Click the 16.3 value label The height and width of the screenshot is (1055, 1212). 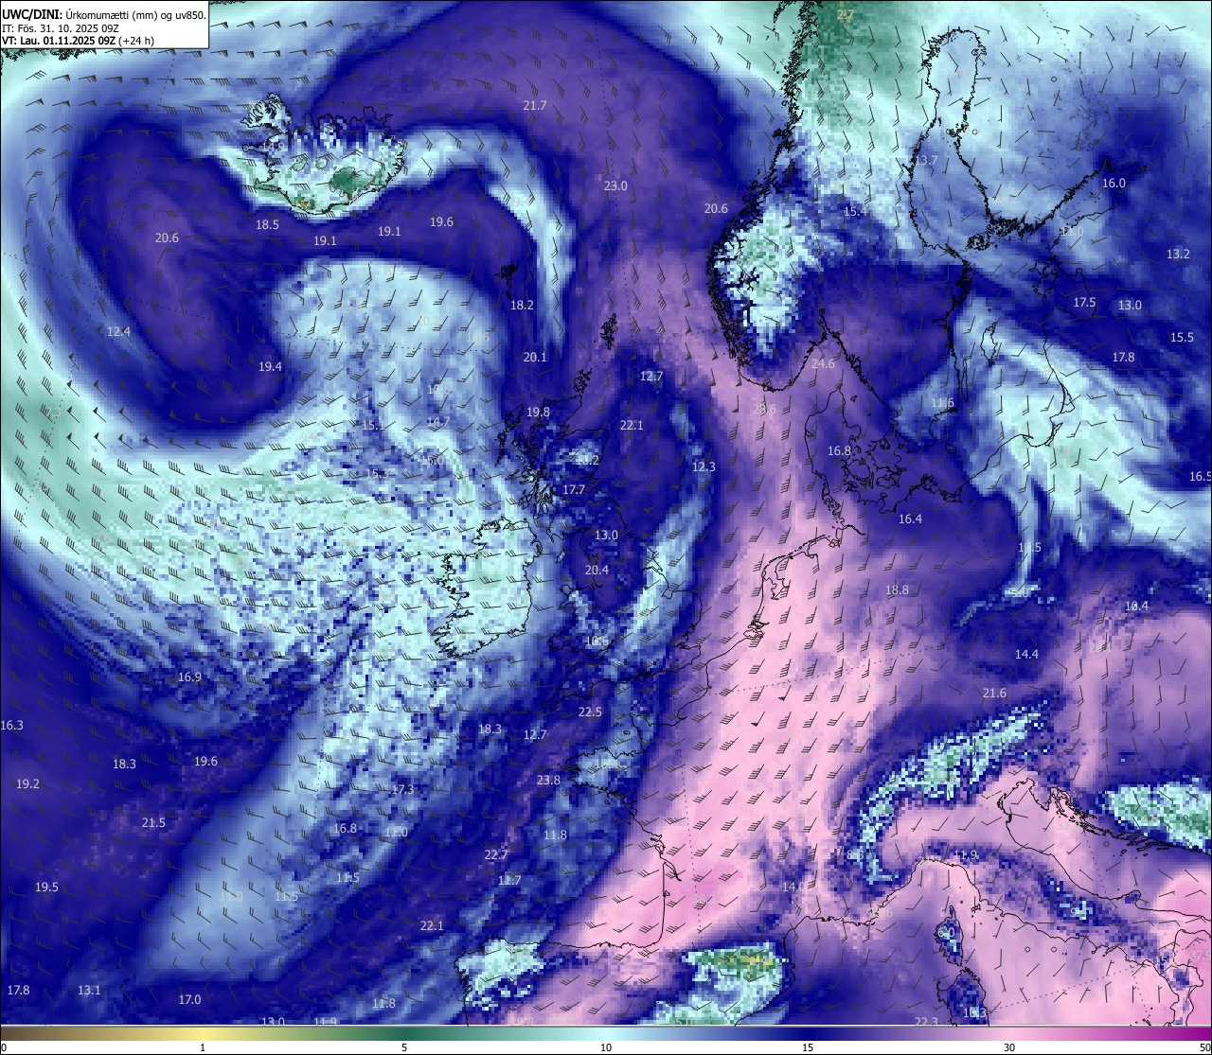[x=11, y=725]
